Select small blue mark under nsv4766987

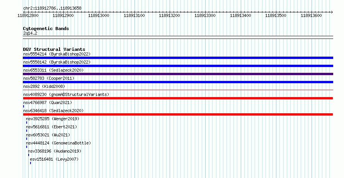[x=24, y=106]
